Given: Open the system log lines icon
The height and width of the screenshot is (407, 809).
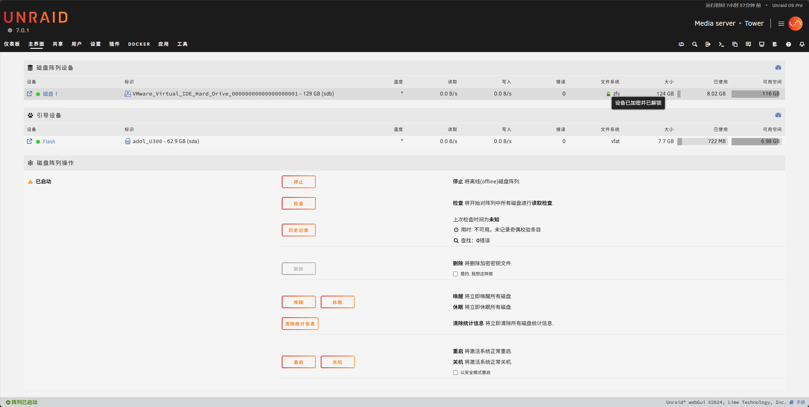Looking at the screenshot, I should 775,44.
